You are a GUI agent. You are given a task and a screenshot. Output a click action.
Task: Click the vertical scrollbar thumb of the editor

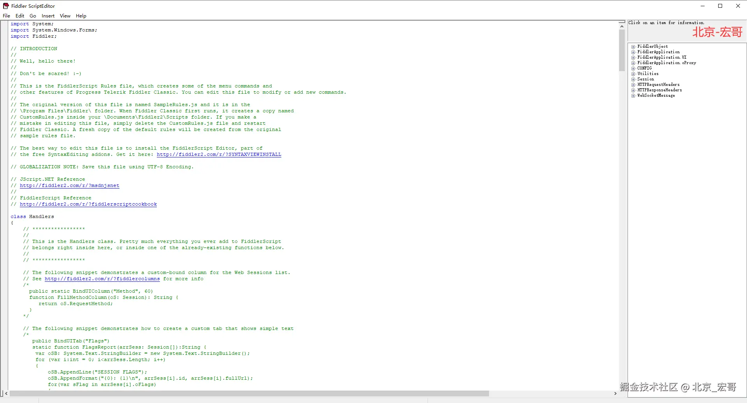click(622, 51)
